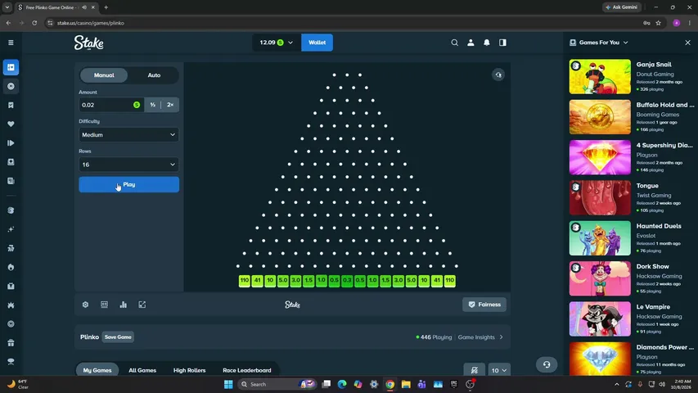Viewport: 698px width, 393px height.
Task: Toggle the side panel layout icon
Action: pos(502,43)
